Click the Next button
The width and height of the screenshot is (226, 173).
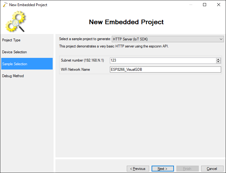(163, 168)
